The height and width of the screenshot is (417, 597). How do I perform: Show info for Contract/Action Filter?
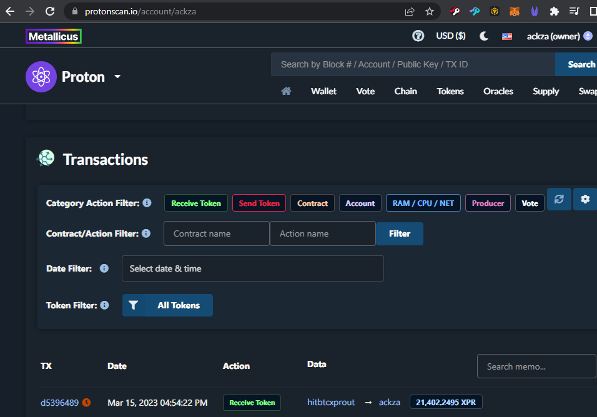[146, 233]
